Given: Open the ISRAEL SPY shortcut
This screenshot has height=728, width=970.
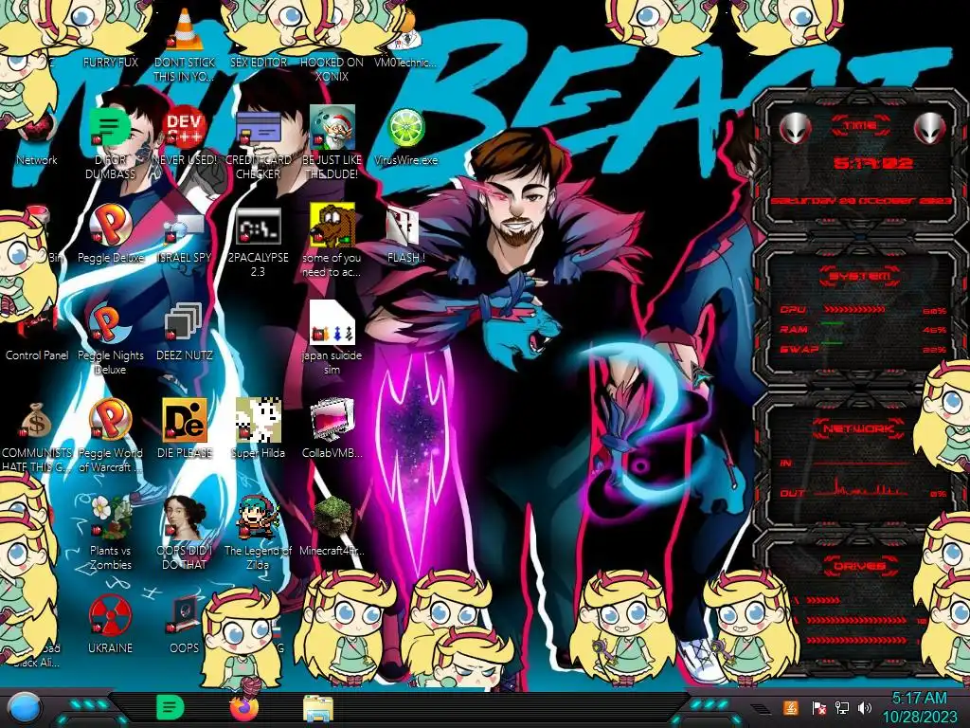Looking at the screenshot, I should point(185,237).
